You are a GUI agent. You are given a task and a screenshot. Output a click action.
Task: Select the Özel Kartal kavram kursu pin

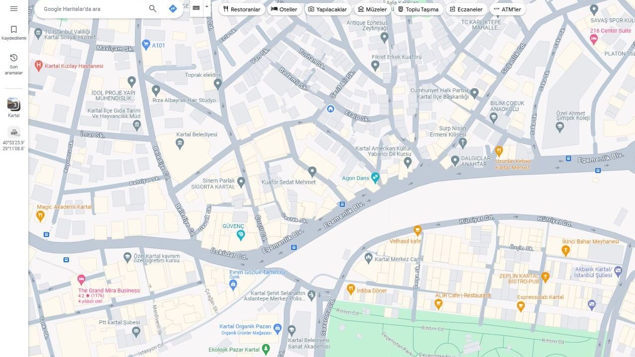pos(127,257)
